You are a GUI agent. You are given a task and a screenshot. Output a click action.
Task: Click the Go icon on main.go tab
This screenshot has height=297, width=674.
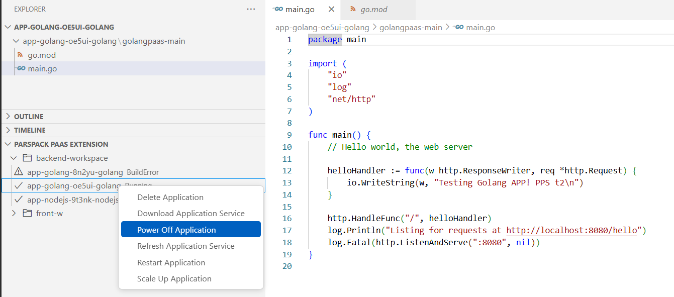pyautogui.click(x=278, y=9)
